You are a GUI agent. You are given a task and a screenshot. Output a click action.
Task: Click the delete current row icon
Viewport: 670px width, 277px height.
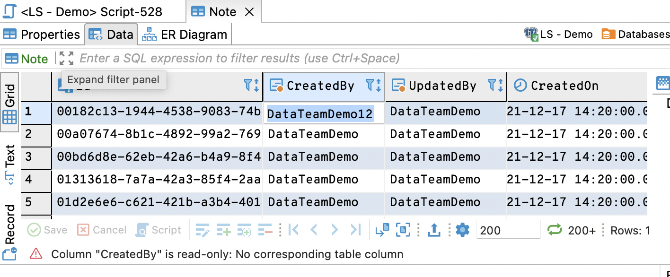tap(265, 230)
